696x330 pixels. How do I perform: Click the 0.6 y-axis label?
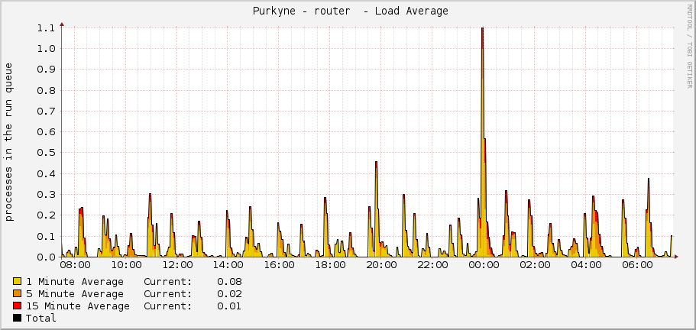point(45,131)
